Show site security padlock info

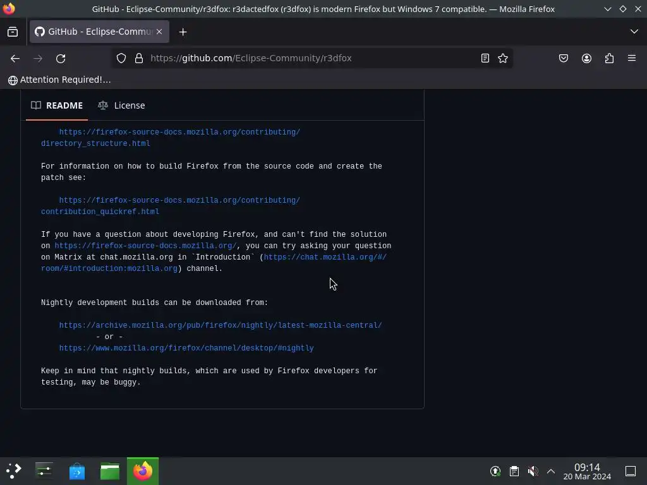tap(139, 58)
